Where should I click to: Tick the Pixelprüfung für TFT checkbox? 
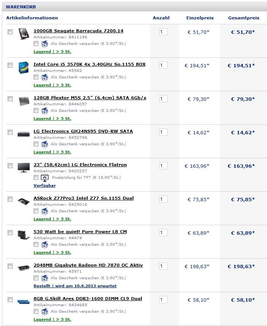(36, 178)
